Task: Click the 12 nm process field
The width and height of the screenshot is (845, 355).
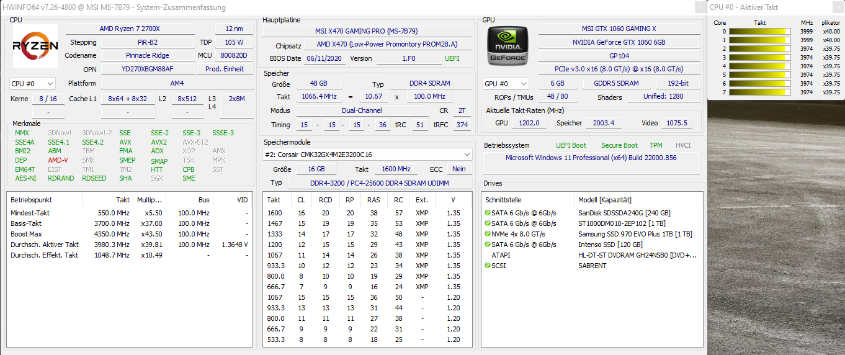Action: pos(234,29)
